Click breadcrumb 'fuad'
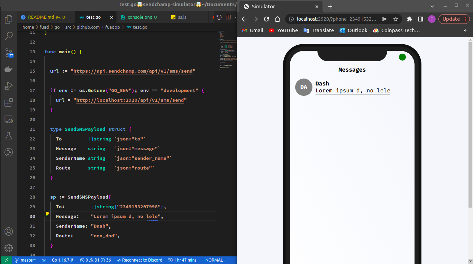Image resolution: width=473 pixels, height=264 pixels. [x=44, y=27]
